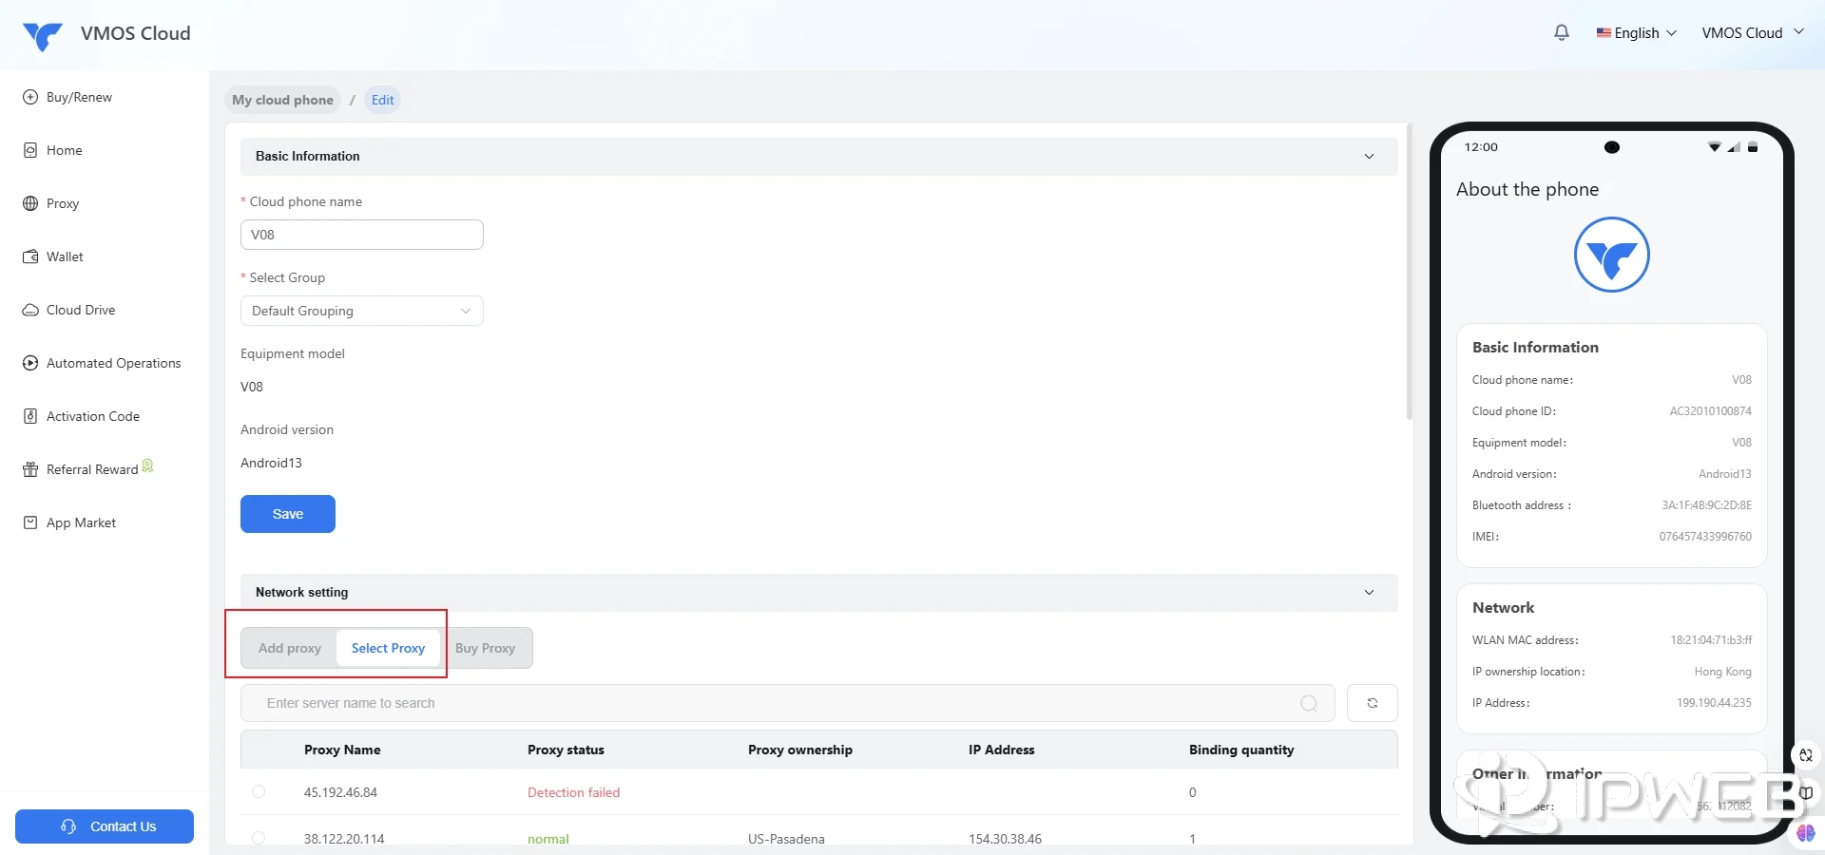Open the Default Grouping dropdown
1825x855 pixels.
[361, 311]
